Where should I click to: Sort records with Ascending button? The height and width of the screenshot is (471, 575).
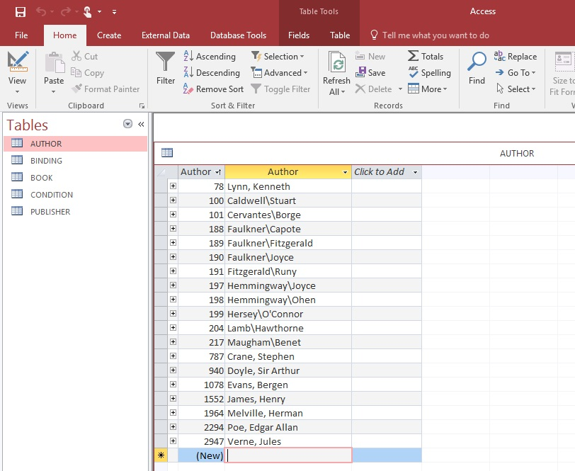210,57
